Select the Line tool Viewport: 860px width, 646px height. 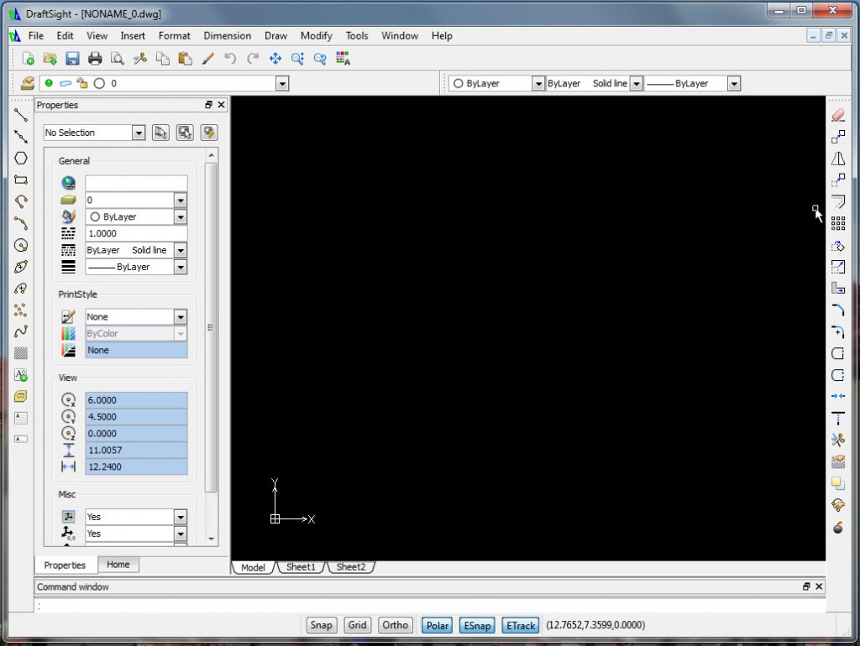tap(20, 114)
